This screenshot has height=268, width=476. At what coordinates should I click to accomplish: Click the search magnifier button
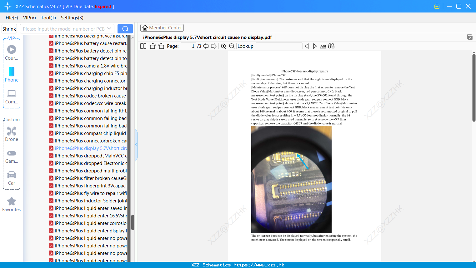125,29
